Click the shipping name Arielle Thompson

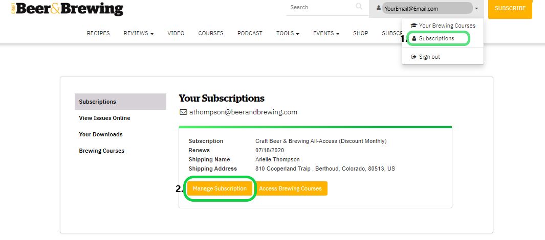pos(277,159)
